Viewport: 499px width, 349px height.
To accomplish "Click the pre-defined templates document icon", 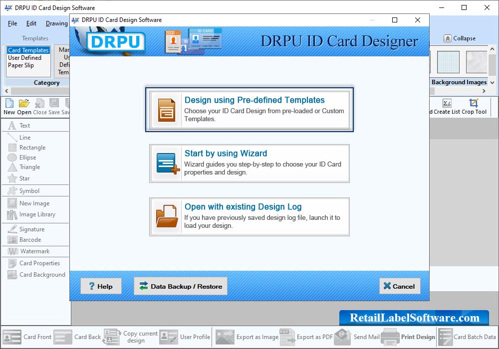I will (x=167, y=110).
